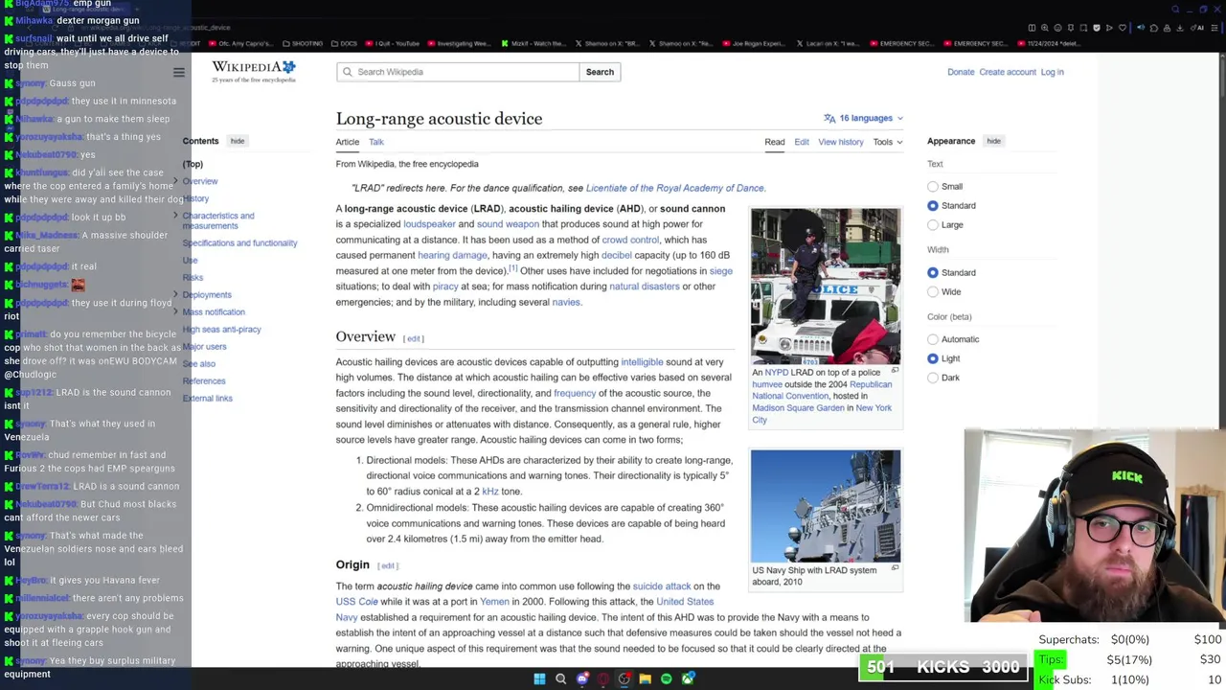Hide the Contents sidebar

[x=238, y=141]
